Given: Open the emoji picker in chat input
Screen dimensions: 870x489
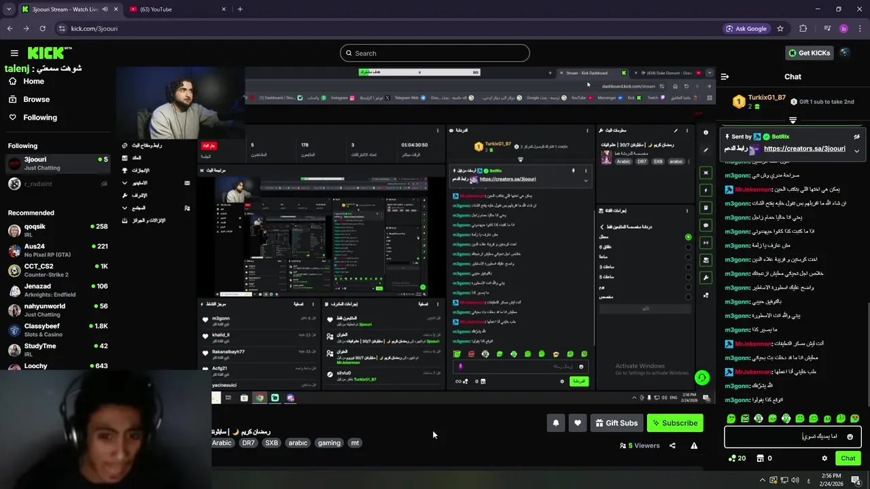Looking at the screenshot, I should (850, 437).
